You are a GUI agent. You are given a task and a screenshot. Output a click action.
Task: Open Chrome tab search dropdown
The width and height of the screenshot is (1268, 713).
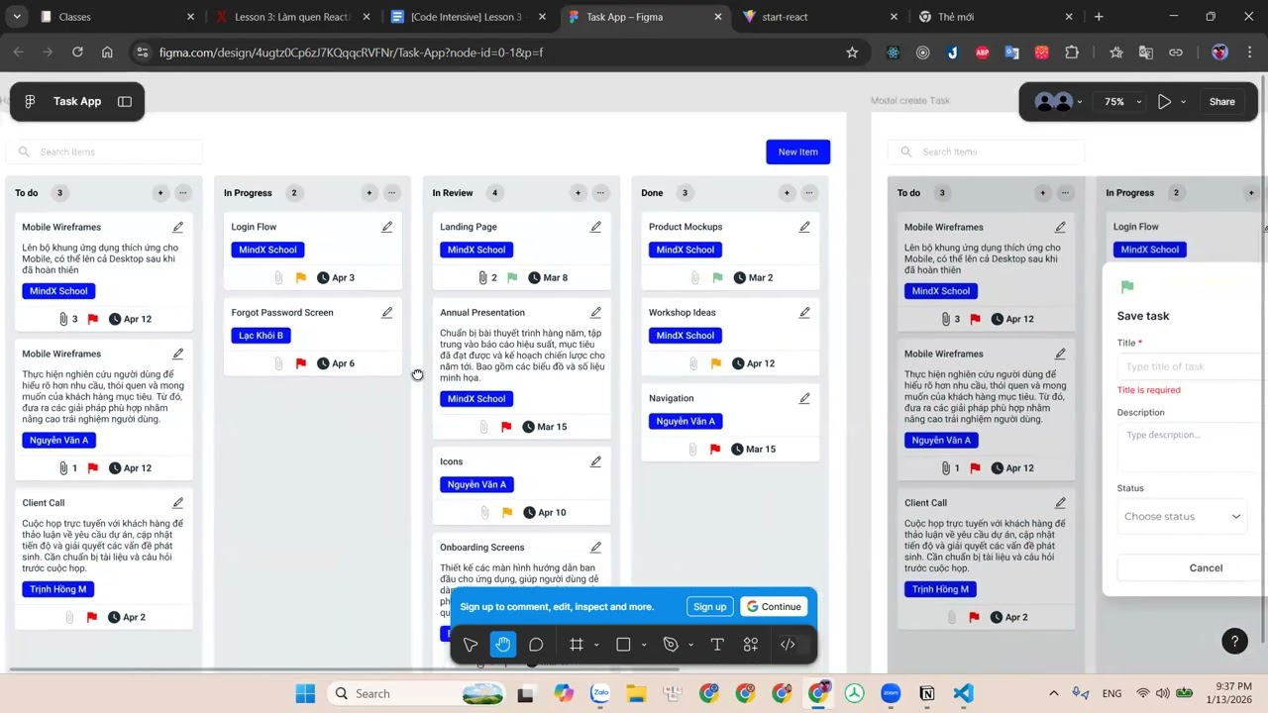click(18, 17)
